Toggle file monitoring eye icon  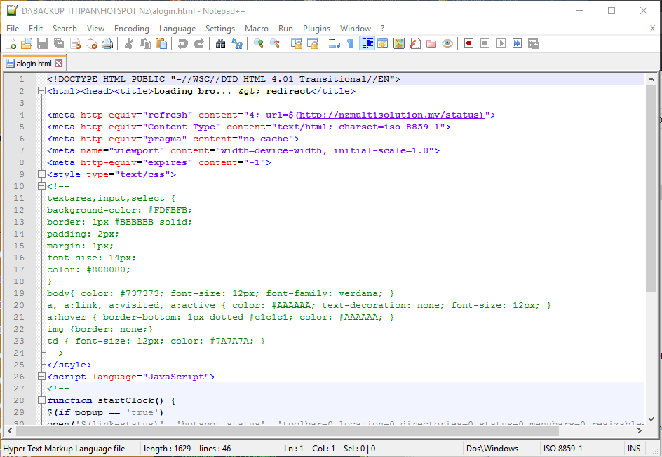(x=447, y=43)
